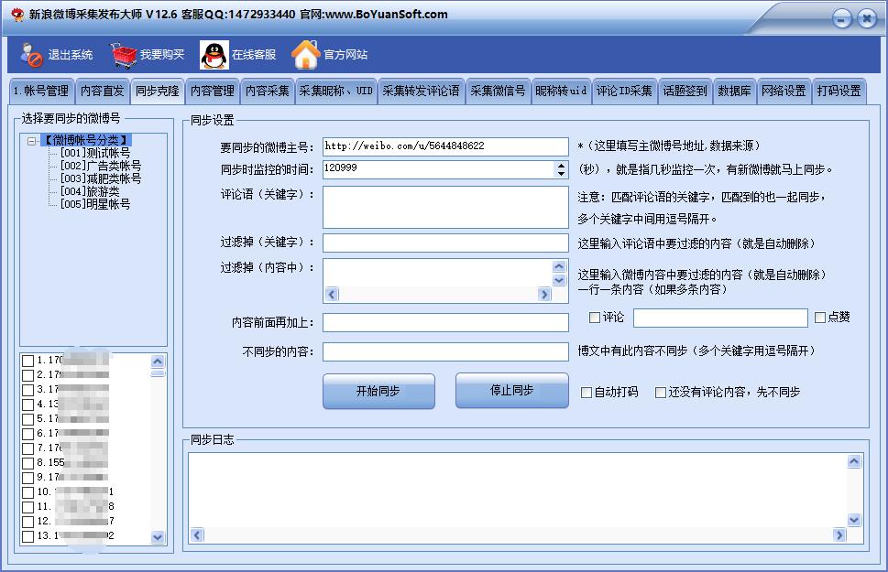Select the 同步克隆 tab
Image resolution: width=888 pixels, height=572 pixels.
coord(157,92)
